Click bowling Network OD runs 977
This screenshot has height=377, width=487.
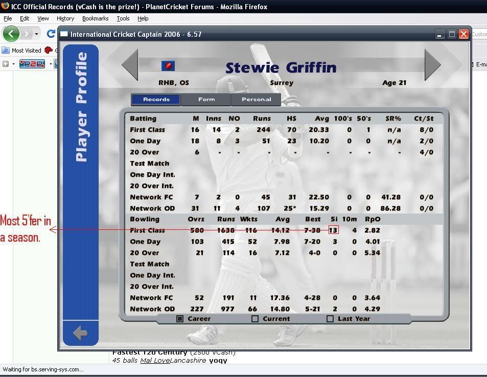click(x=228, y=309)
